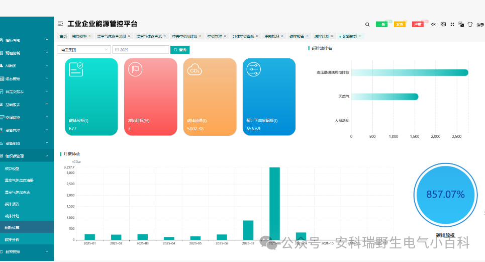
Task: Click the 857.07% circular gauge
Action: pyautogui.click(x=445, y=195)
